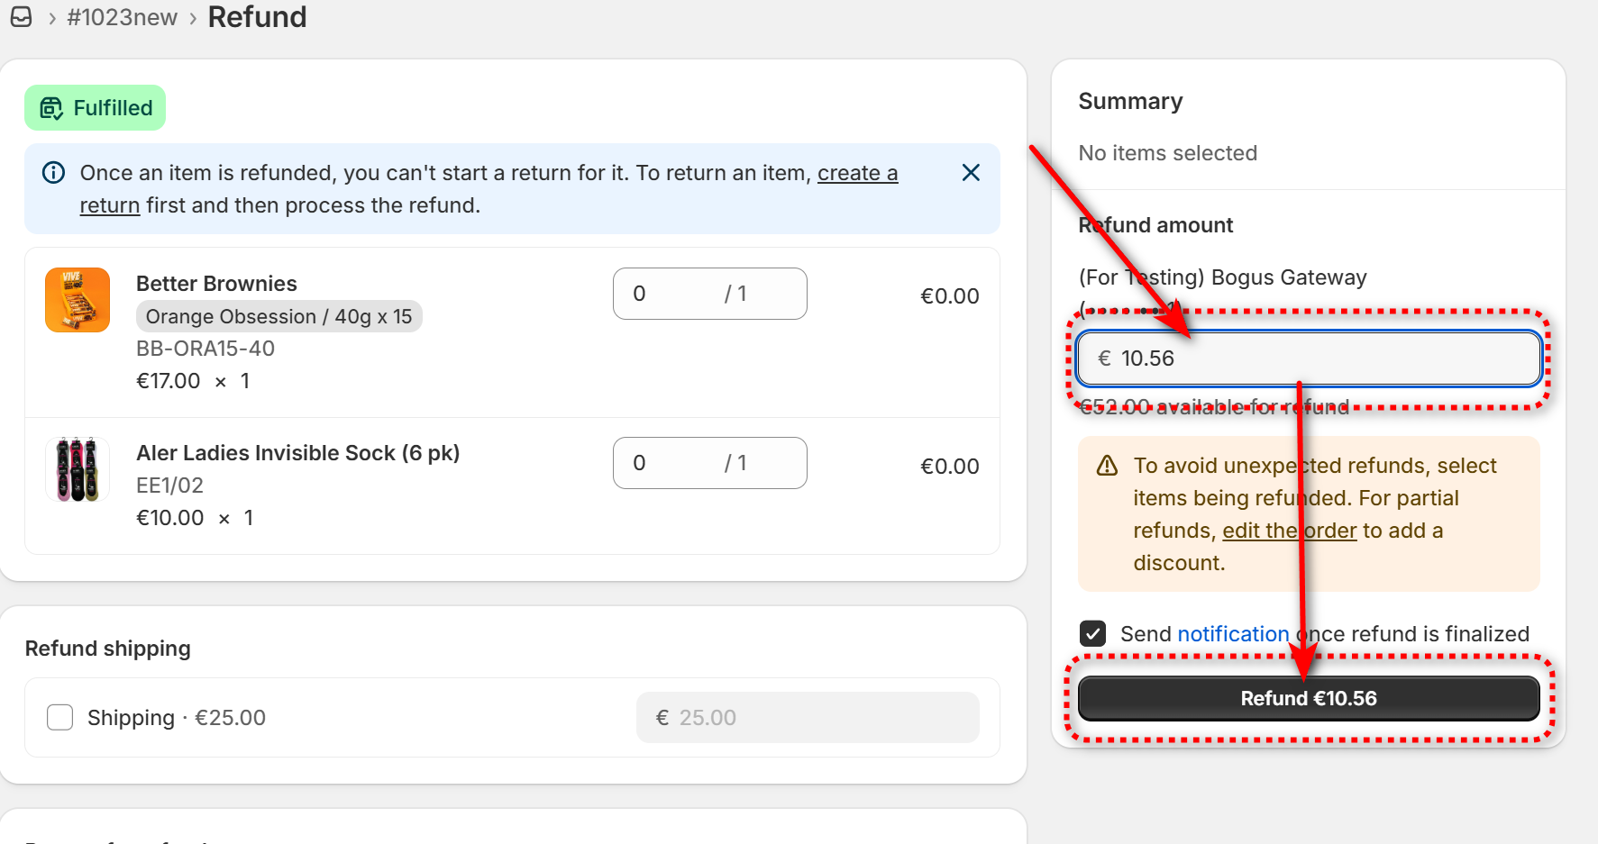Click the Fulfilled status badge icon
Screen dimensions: 1598x844
pyautogui.click(x=52, y=108)
